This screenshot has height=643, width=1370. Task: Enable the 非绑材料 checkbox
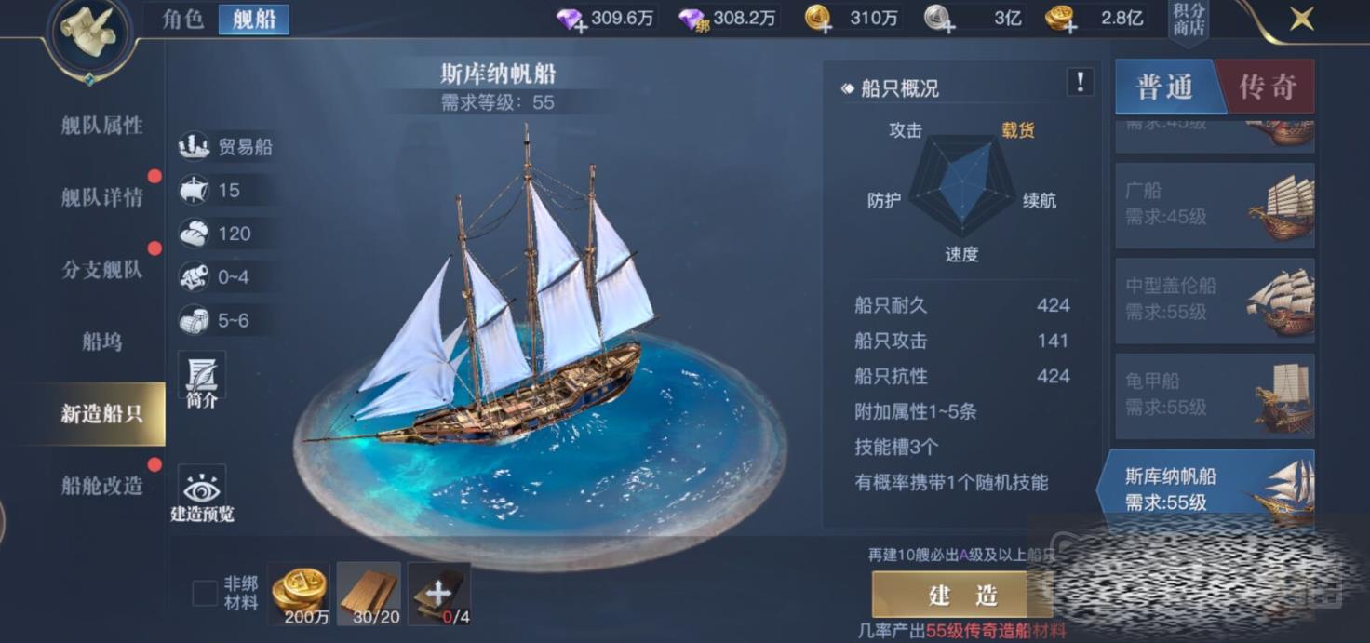[205, 593]
